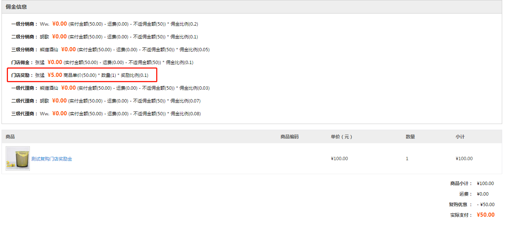The width and height of the screenshot is (509, 225).
Task: Click the 胡歌 name in 二级分销商 row
Action: [x=45, y=37]
